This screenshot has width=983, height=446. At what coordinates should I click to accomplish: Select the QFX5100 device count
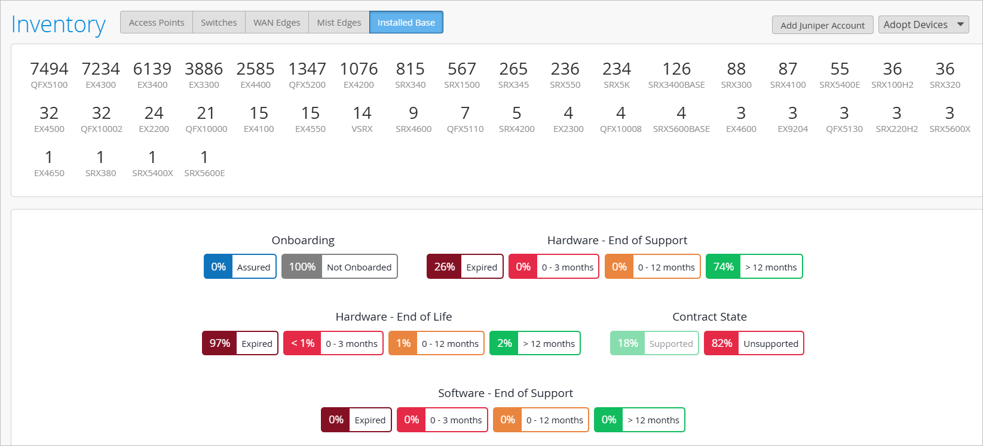pyautogui.click(x=49, y=75)
